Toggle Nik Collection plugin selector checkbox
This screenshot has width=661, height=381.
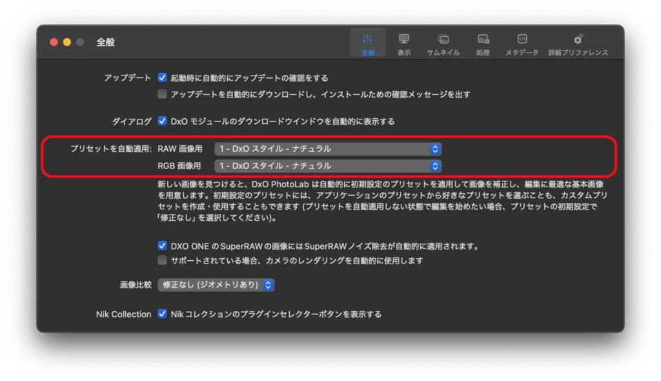click(x=163, y=314)
